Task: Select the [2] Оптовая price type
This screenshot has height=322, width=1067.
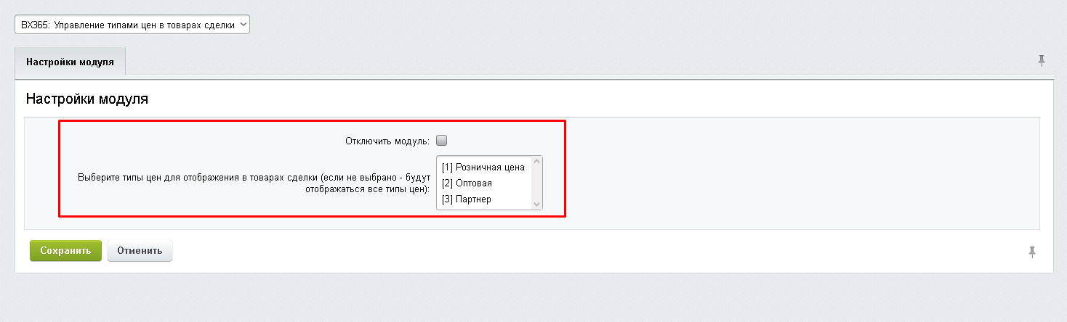Action: click(467, 183)
